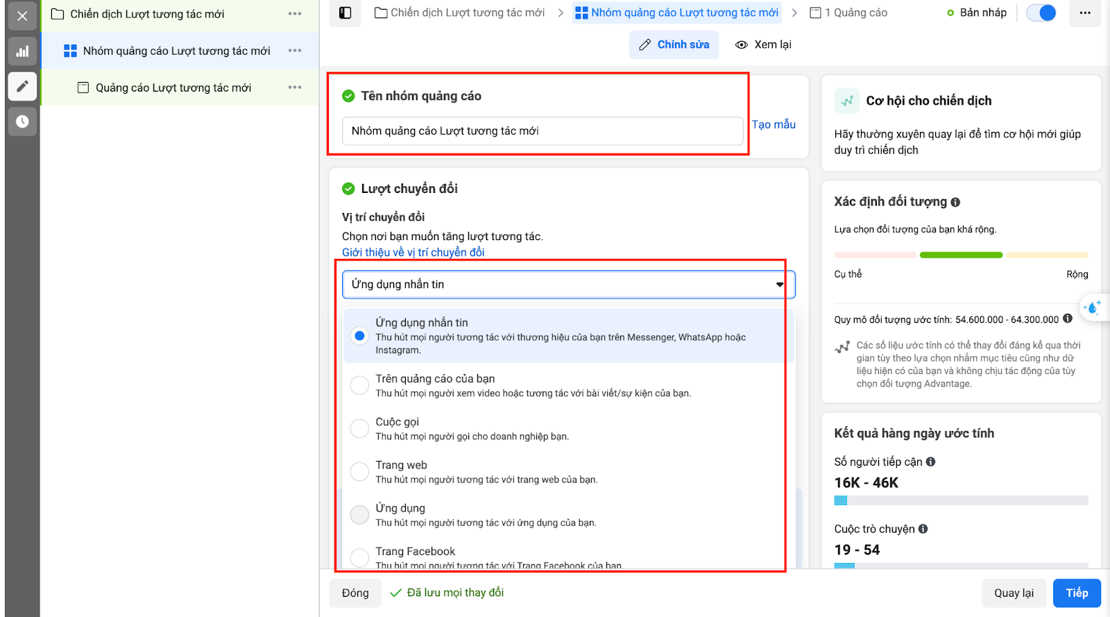
Task: Open the top-right more options ellipsis button
Action: 1085,12
